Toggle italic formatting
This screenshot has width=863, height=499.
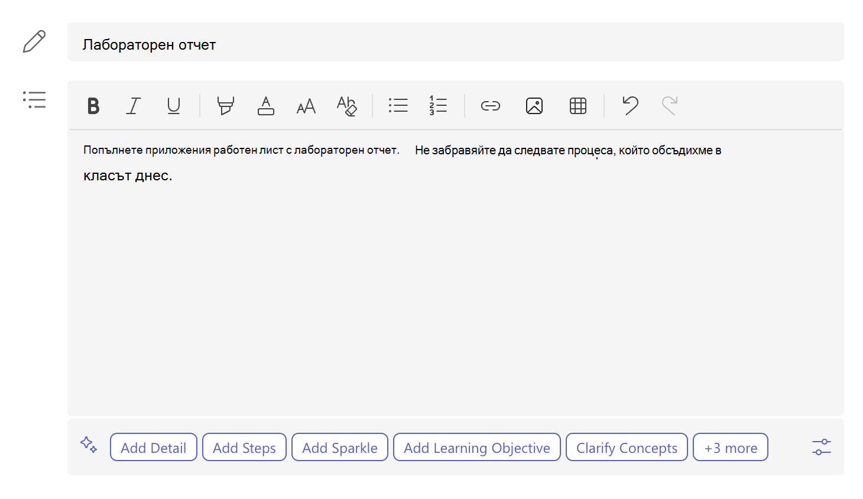point(134,106)
